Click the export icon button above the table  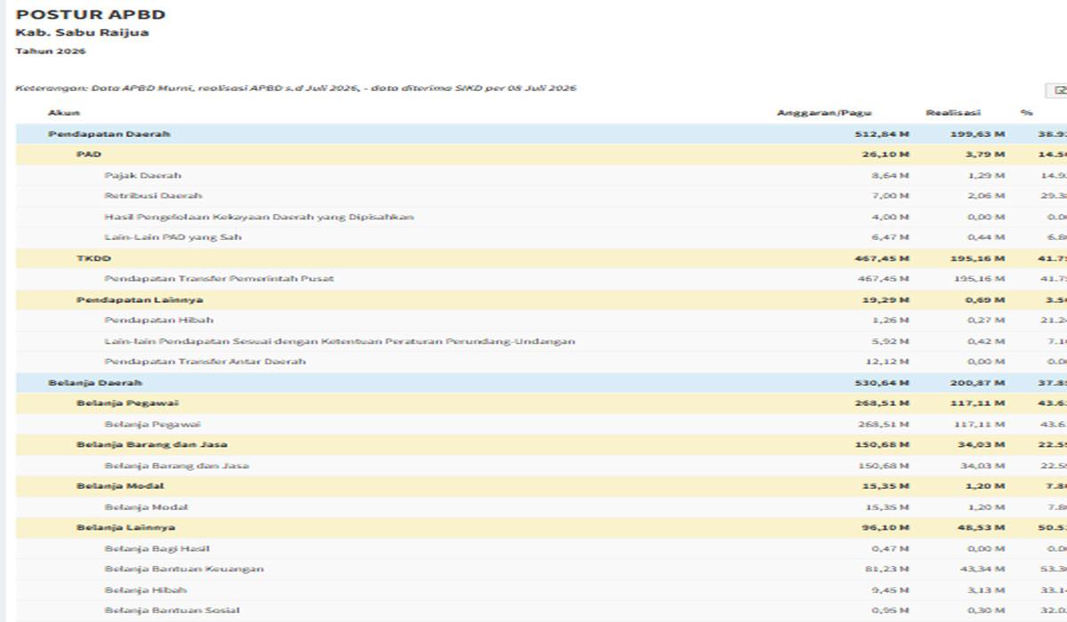tap(1058, 91)
